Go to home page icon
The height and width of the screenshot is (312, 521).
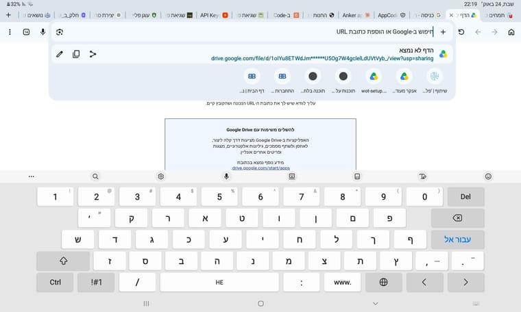coord(511,32)
